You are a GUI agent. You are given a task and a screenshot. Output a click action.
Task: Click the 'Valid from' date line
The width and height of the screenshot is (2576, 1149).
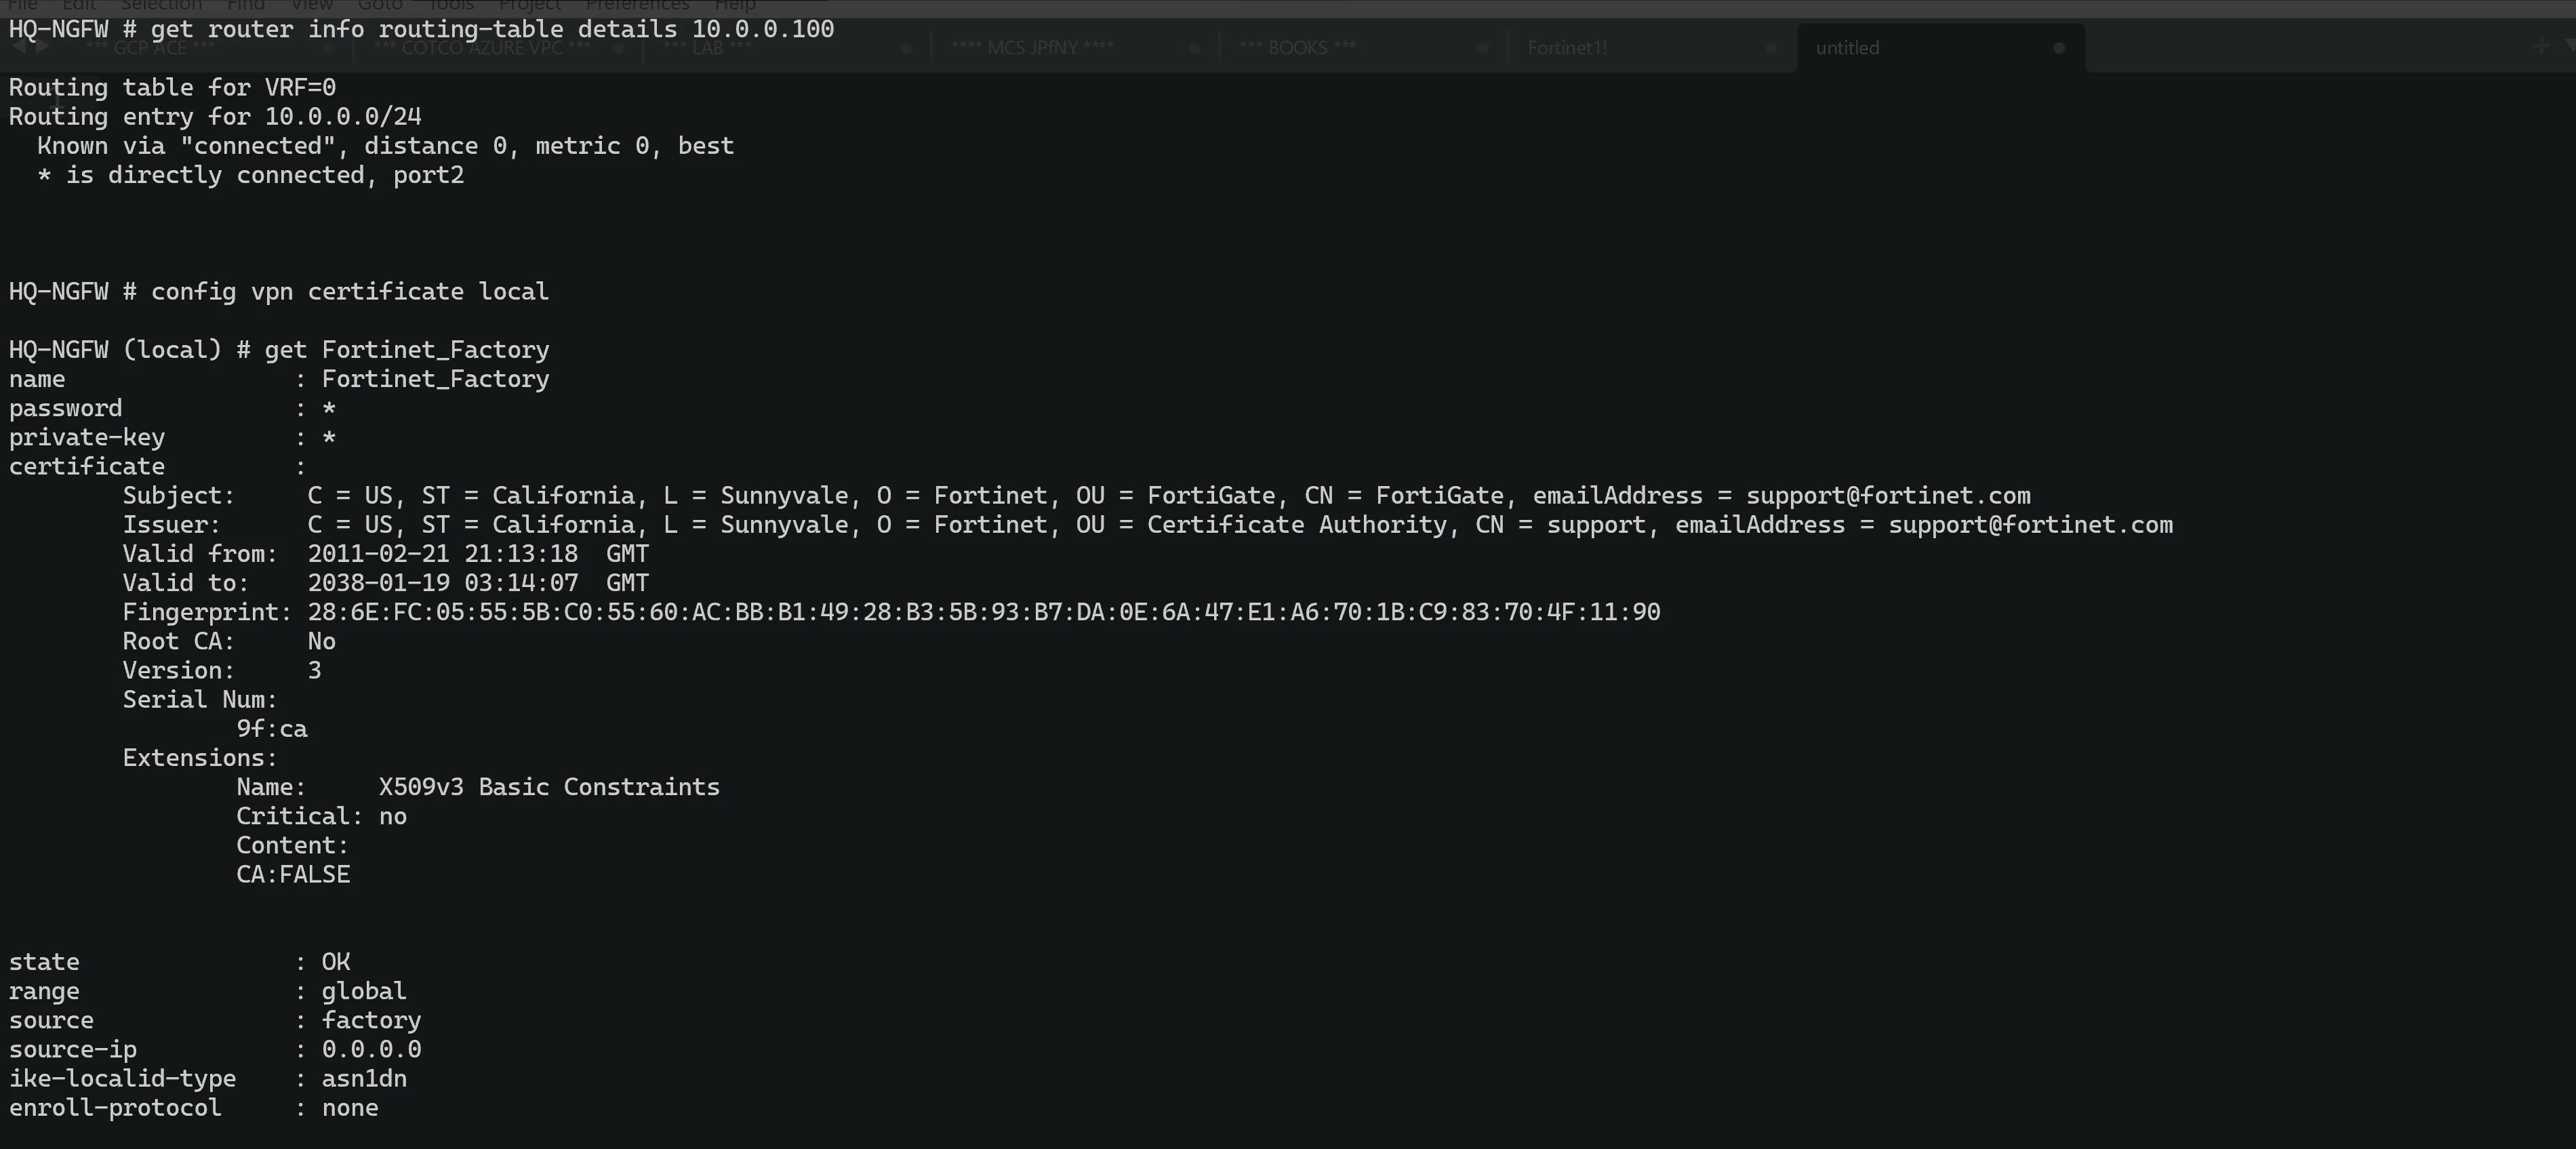(x=385, y=554)
